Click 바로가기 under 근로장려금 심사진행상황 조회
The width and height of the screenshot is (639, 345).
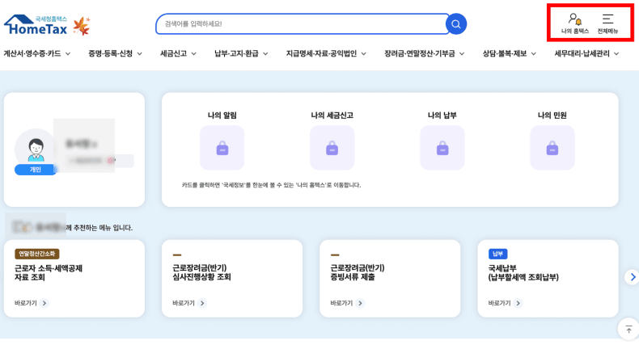coord(184,303)
